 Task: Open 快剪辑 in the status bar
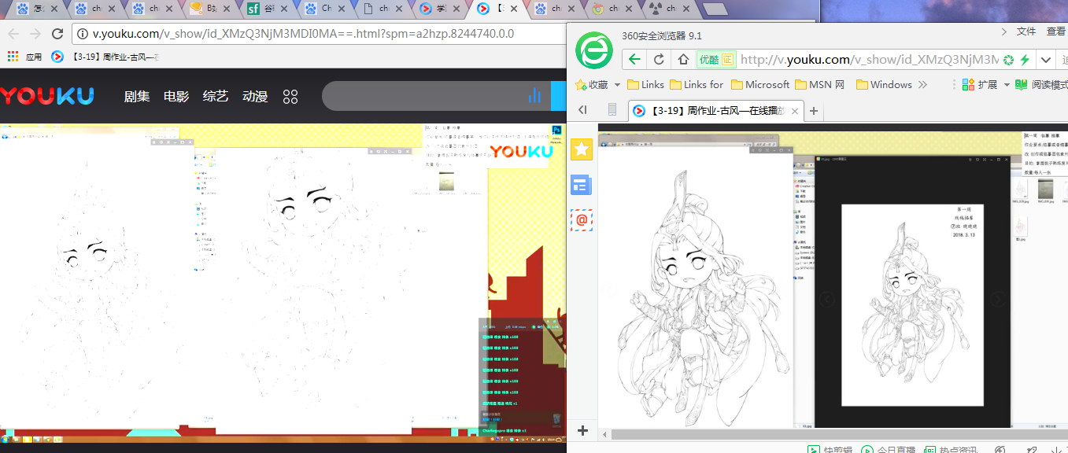click(x=830, y=449)
